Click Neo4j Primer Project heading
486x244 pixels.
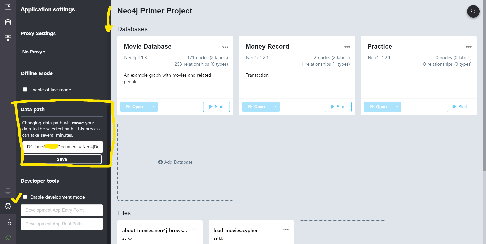pos(155,11)
